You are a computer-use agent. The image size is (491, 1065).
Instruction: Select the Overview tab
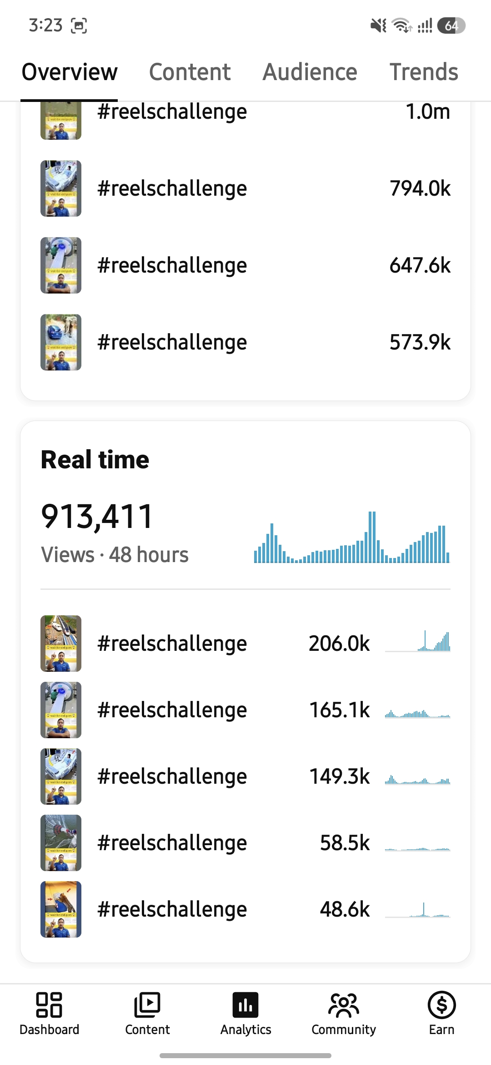[x=70, y=72]
